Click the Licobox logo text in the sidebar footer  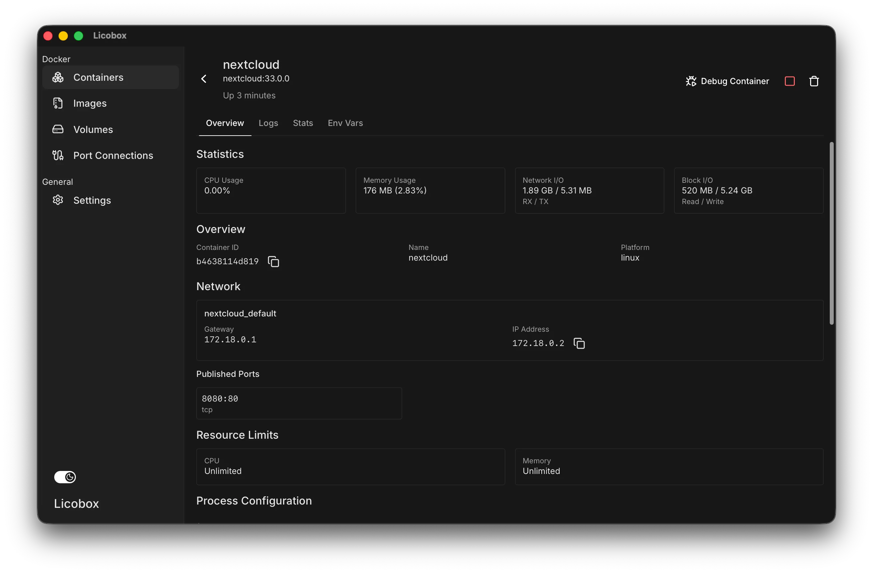tap(76, 504)
